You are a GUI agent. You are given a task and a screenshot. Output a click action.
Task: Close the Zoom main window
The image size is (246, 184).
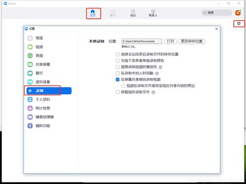tap(239, 3)
